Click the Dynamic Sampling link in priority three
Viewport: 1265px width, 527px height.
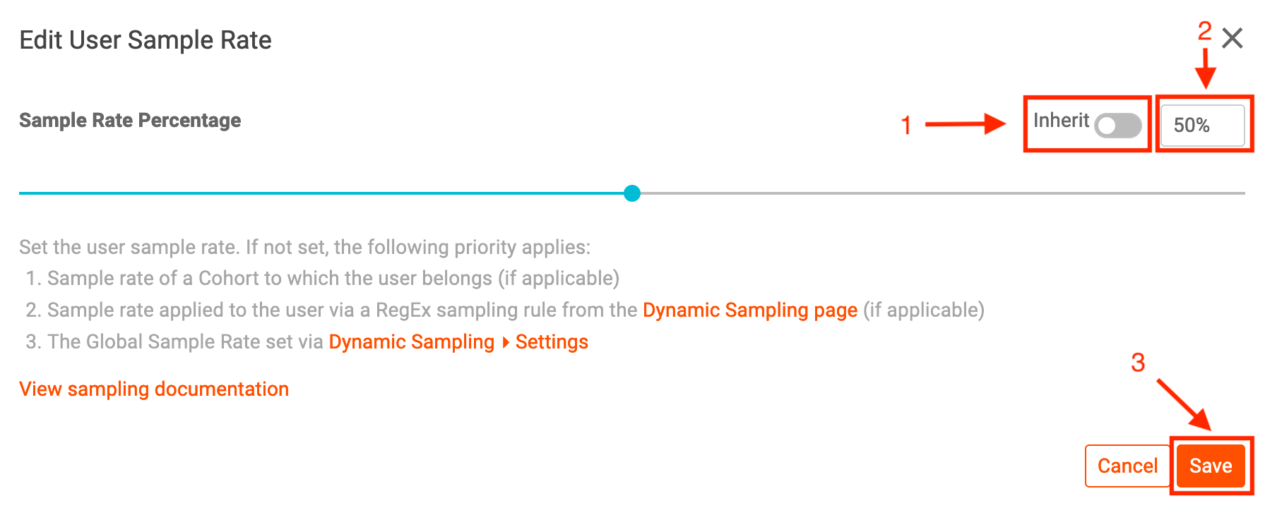point(411,341)
